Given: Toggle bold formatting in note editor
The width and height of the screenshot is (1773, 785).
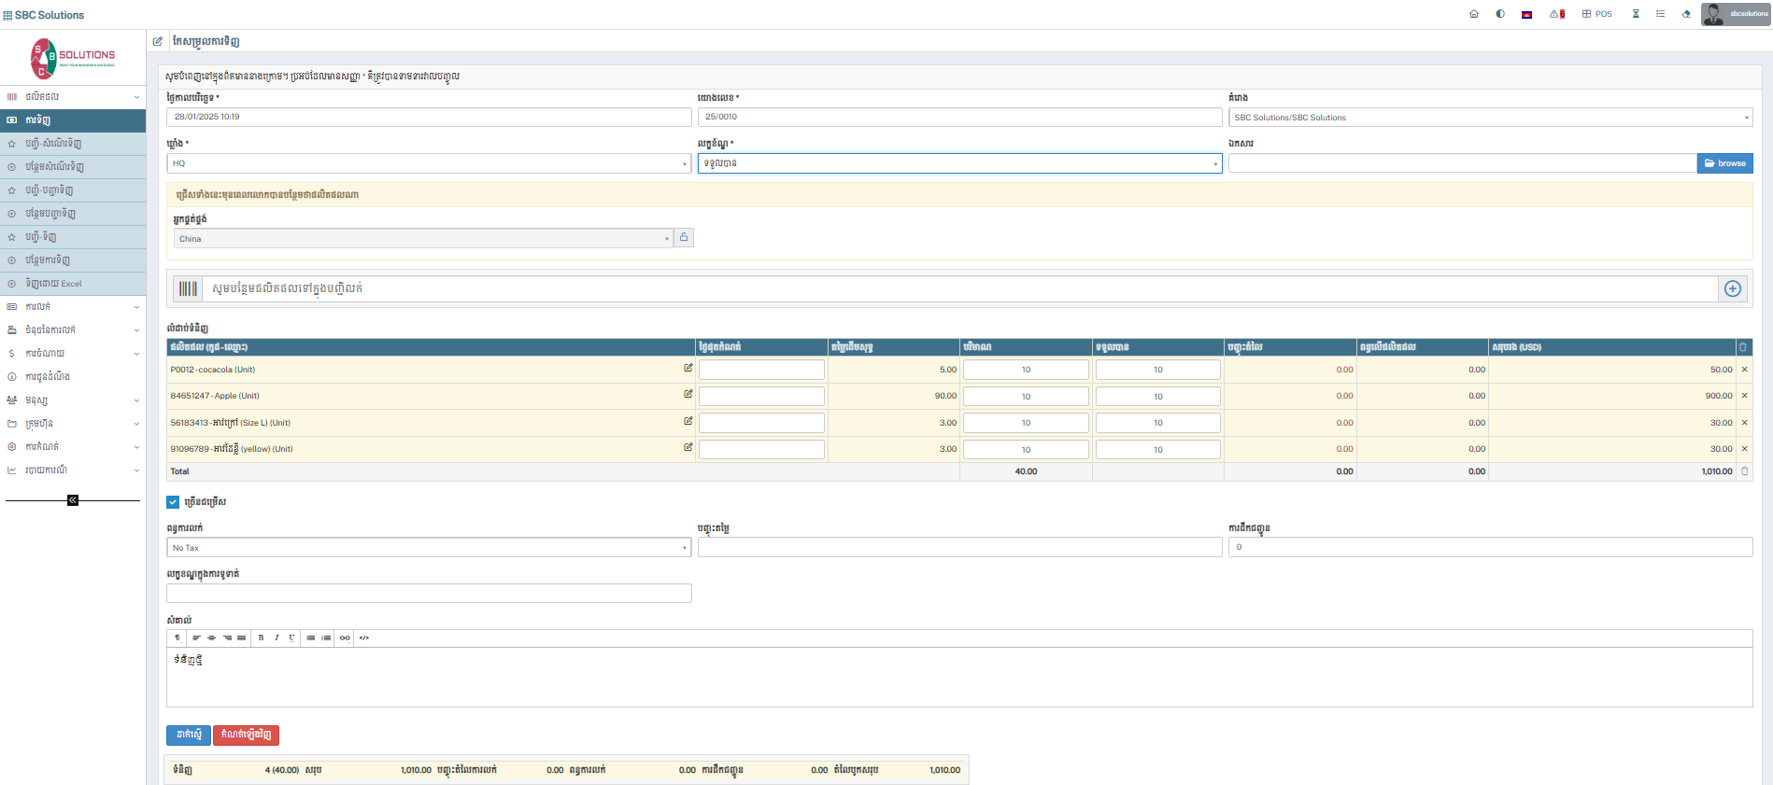Looking at the screenshot, I should click(x=261, y=638).
